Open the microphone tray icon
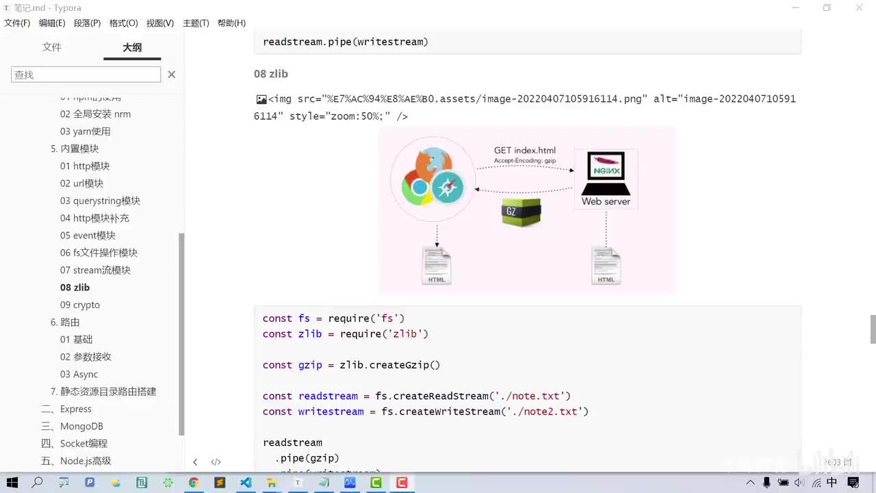 pyautogui.click(x=767, y=483)
